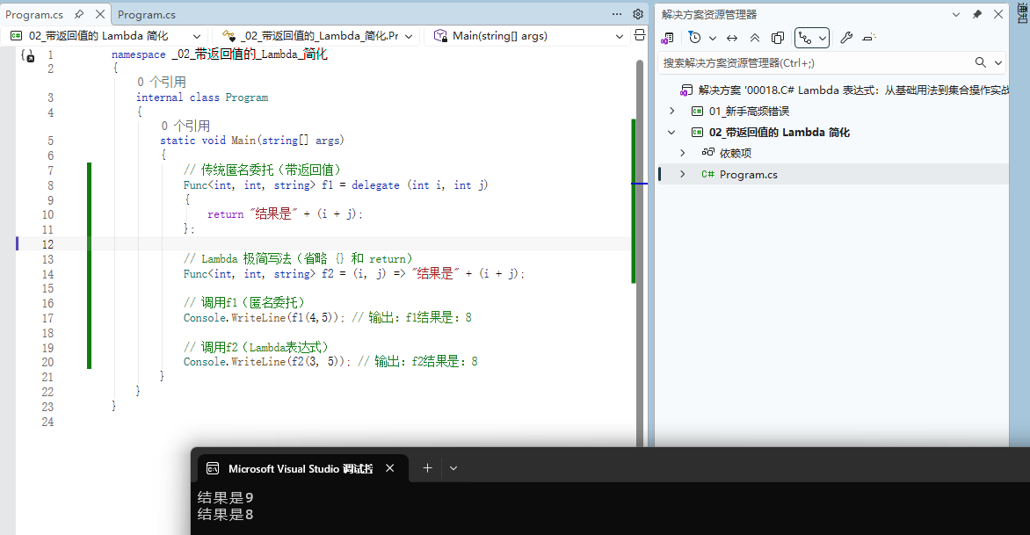Click line number 12 in the margin
This screenshot has height=535, width=1030.
point(47,244)
